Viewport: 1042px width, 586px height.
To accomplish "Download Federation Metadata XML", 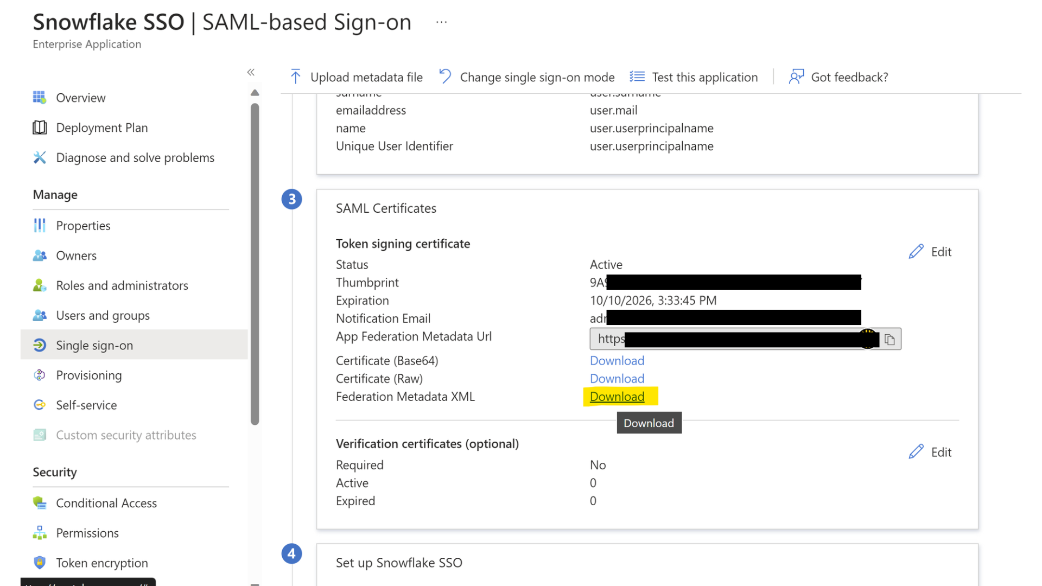I will tap(617, 397).
